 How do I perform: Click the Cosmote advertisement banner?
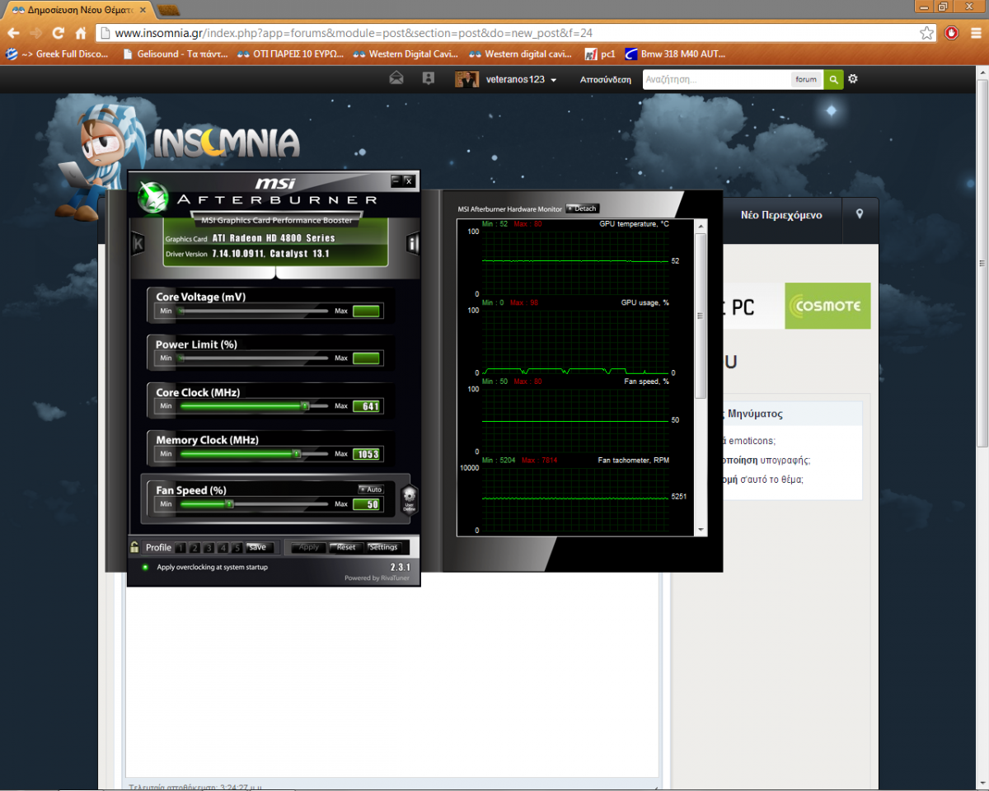pos(827,306)
